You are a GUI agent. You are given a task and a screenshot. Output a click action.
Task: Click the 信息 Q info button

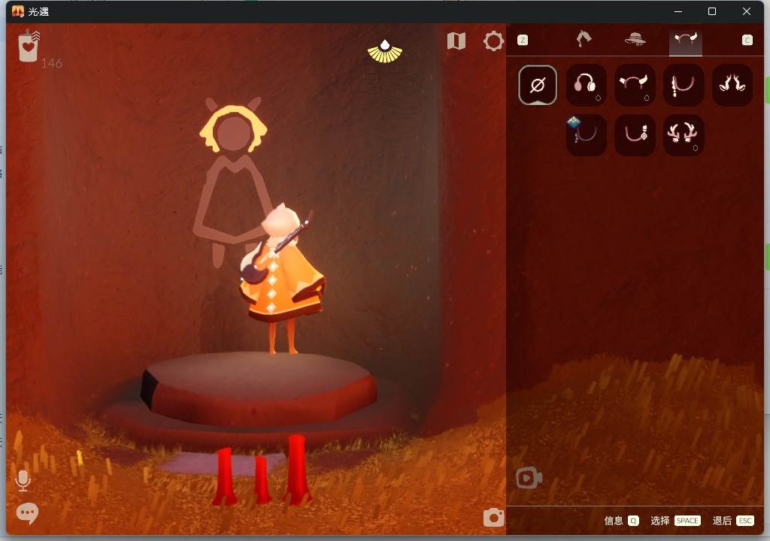(621, 521)
